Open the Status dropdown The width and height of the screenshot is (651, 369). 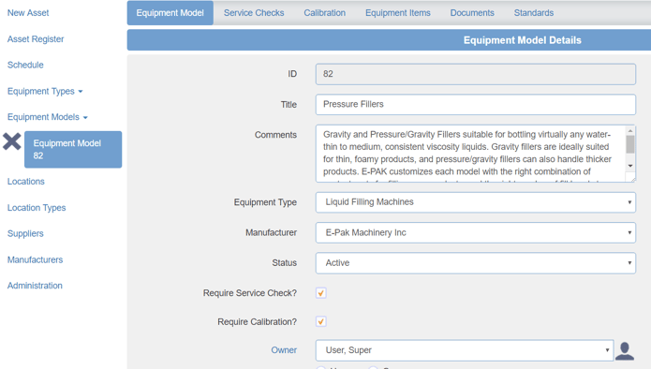coord(476,263)
